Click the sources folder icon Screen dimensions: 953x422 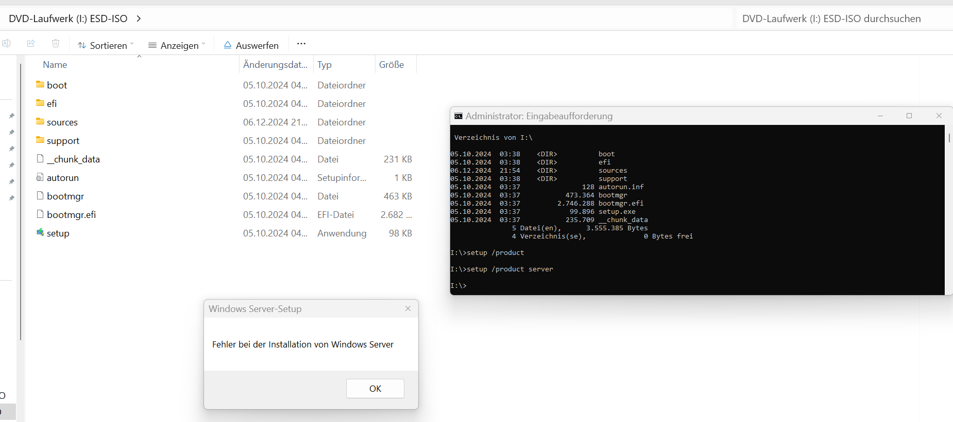coord(40,121)
